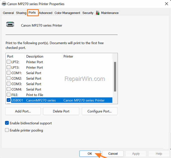Click 'Serial Port' text in COM1 row

34,73
